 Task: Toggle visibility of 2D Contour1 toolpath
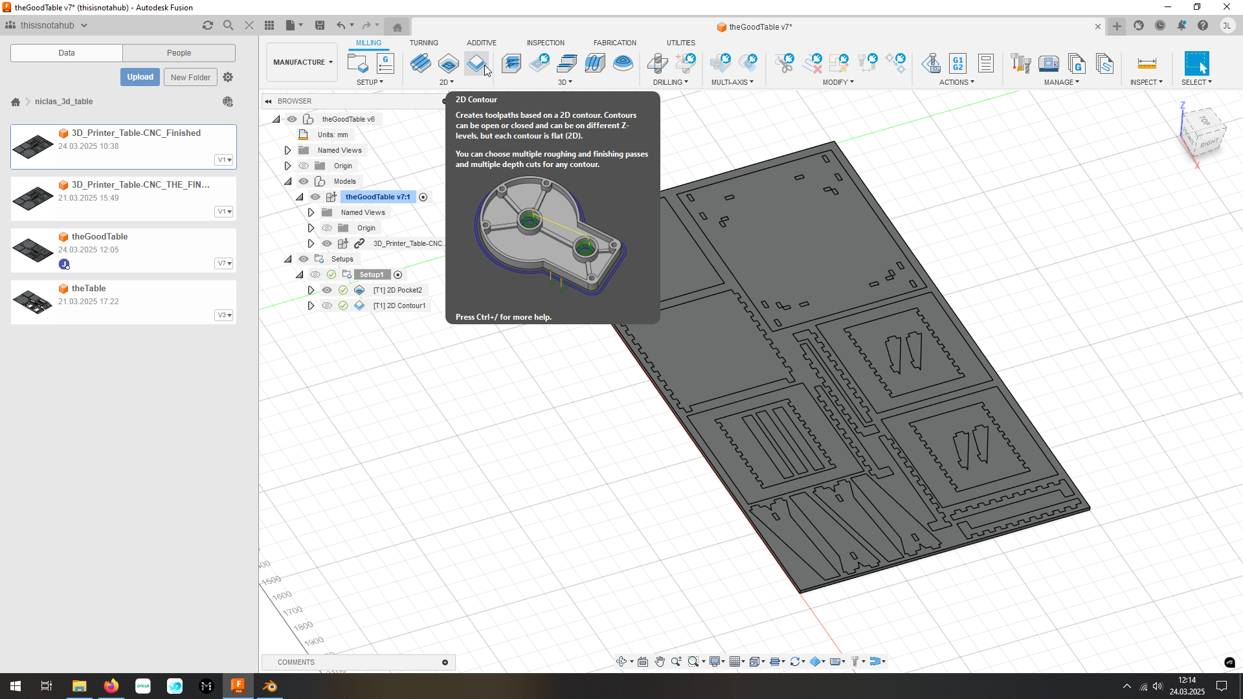pyautogui.click(x=327, y=305)
